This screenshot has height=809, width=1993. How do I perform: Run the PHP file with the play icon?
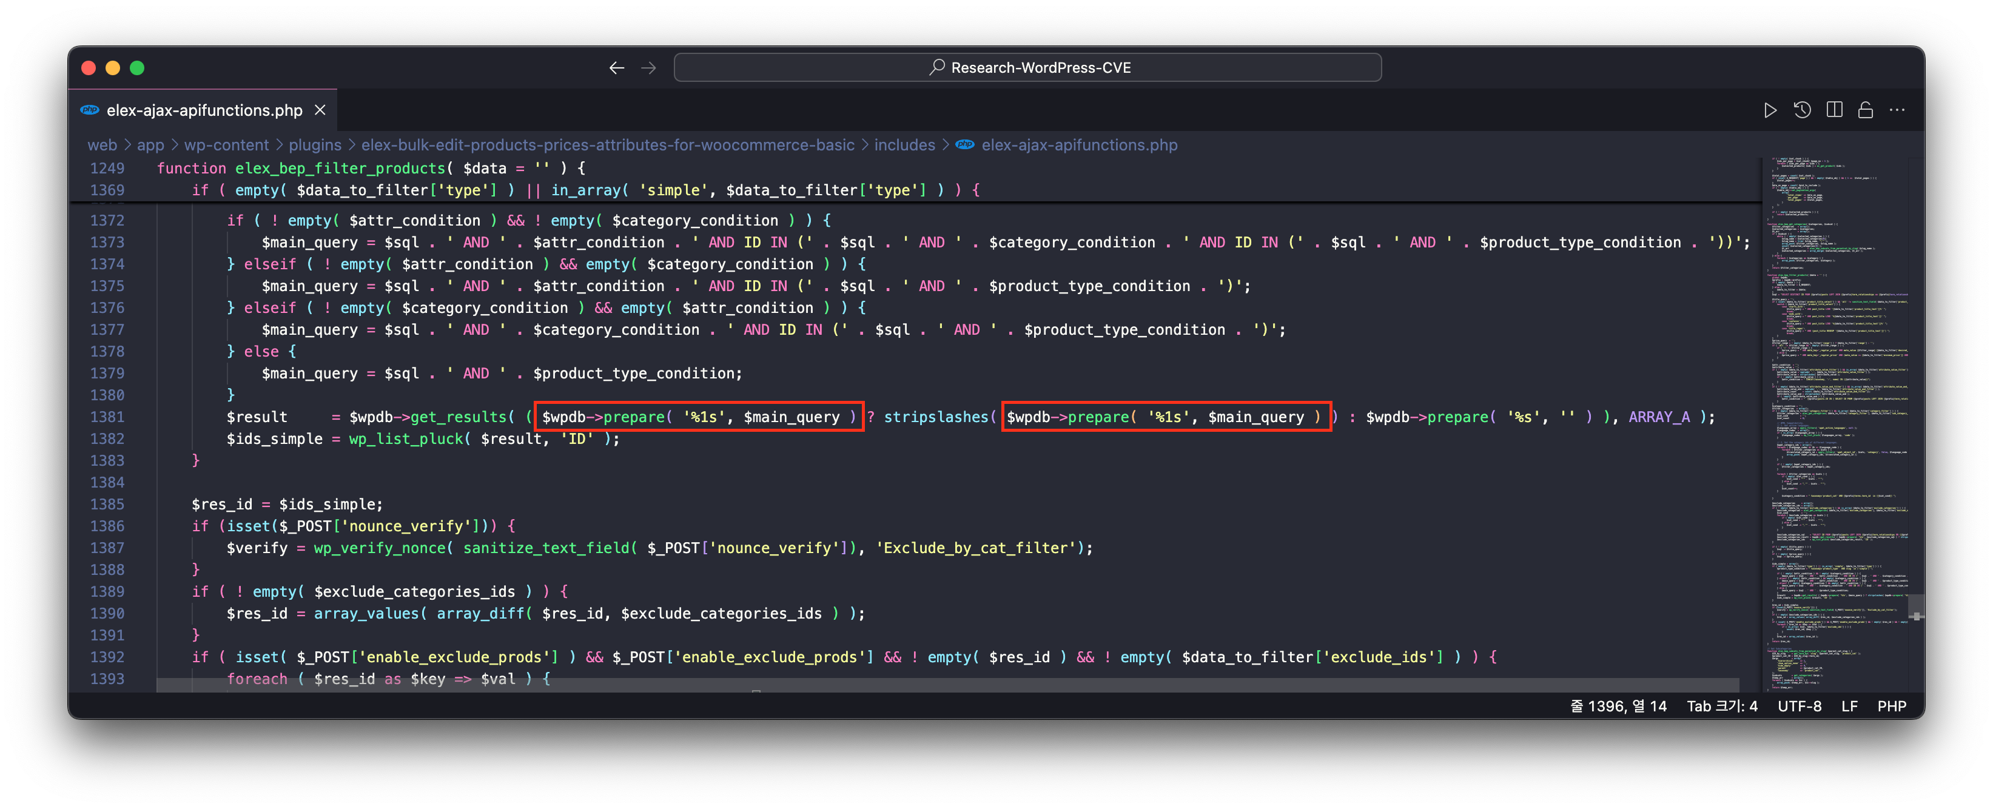tap(1769, 110)
